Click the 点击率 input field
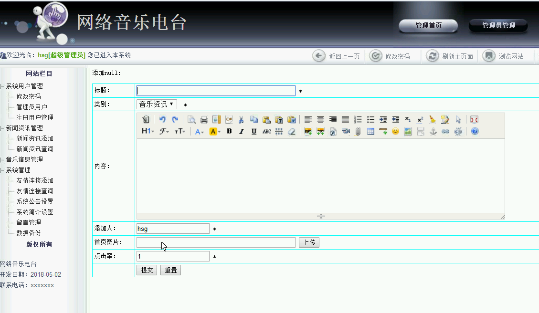539x313 pixels. tap(173, 256)
